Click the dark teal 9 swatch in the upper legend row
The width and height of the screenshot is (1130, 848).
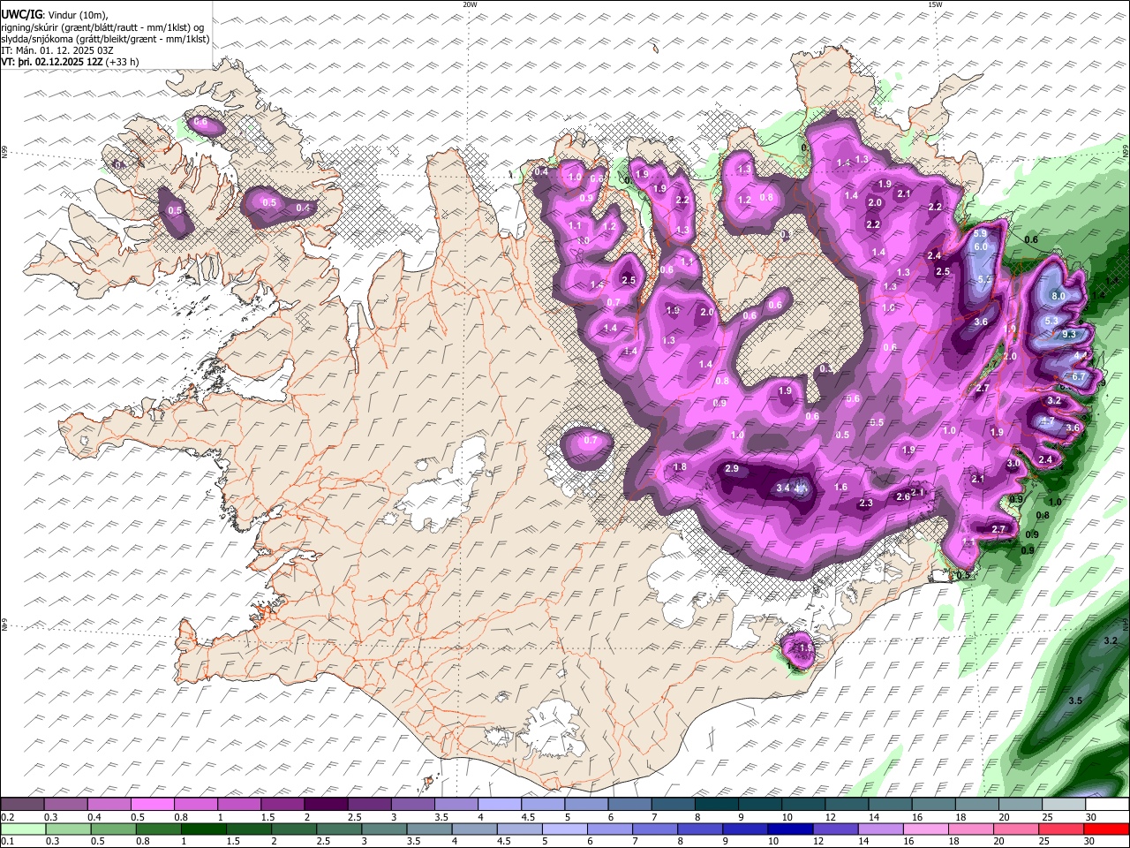pyautogui.click(x=760, y=805)
